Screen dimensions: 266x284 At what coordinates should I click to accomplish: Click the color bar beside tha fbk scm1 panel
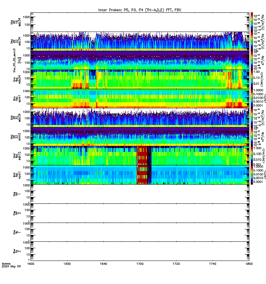(252, 99)
